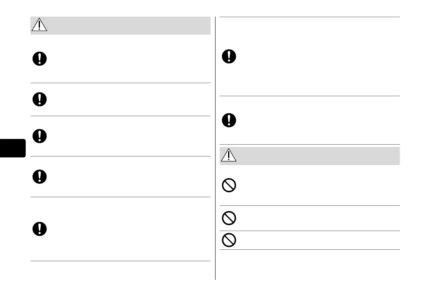Click the last prohibition circle icon
This screenshot has height=306, width=431.
229,240
